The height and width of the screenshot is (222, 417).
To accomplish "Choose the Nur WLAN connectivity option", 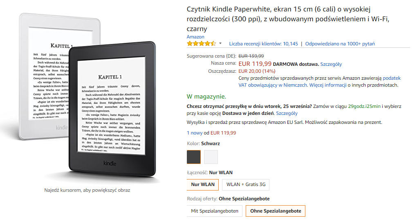I will tap(203, 184).
